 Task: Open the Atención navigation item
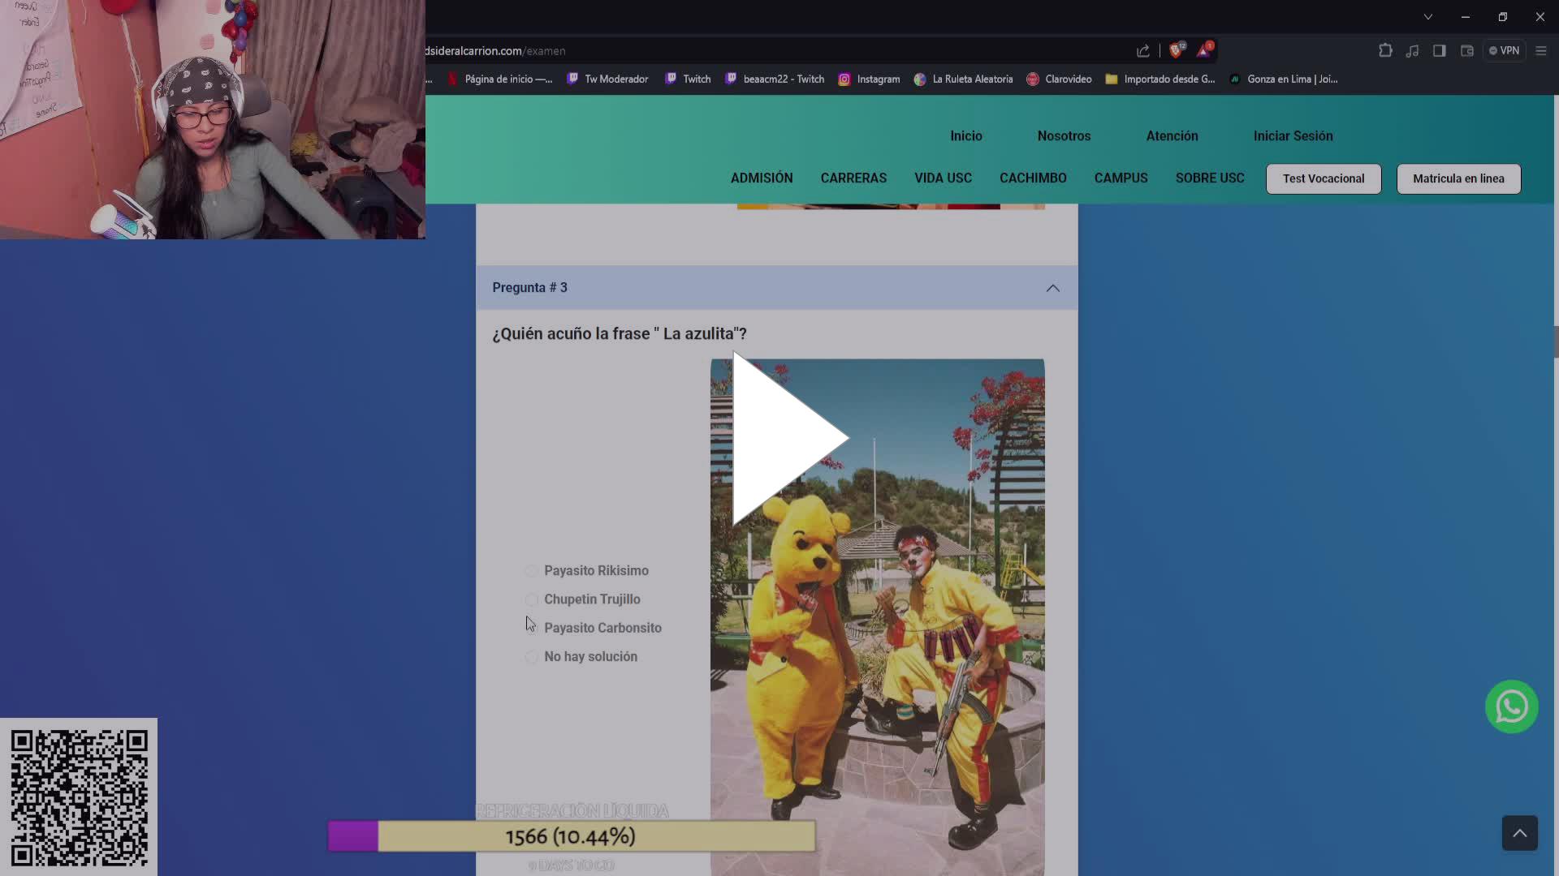coord(1172,135)
